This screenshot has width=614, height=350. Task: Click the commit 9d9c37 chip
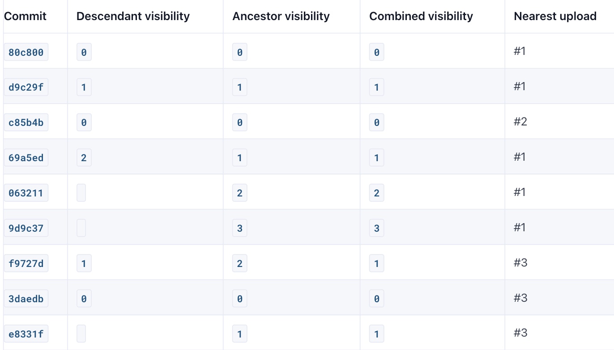(x=26, y=228)
